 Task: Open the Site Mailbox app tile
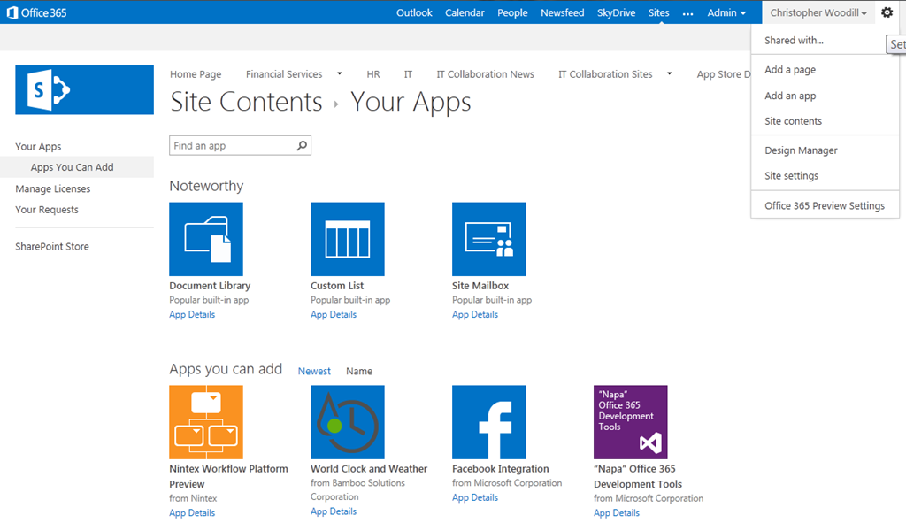click(488, 239)
